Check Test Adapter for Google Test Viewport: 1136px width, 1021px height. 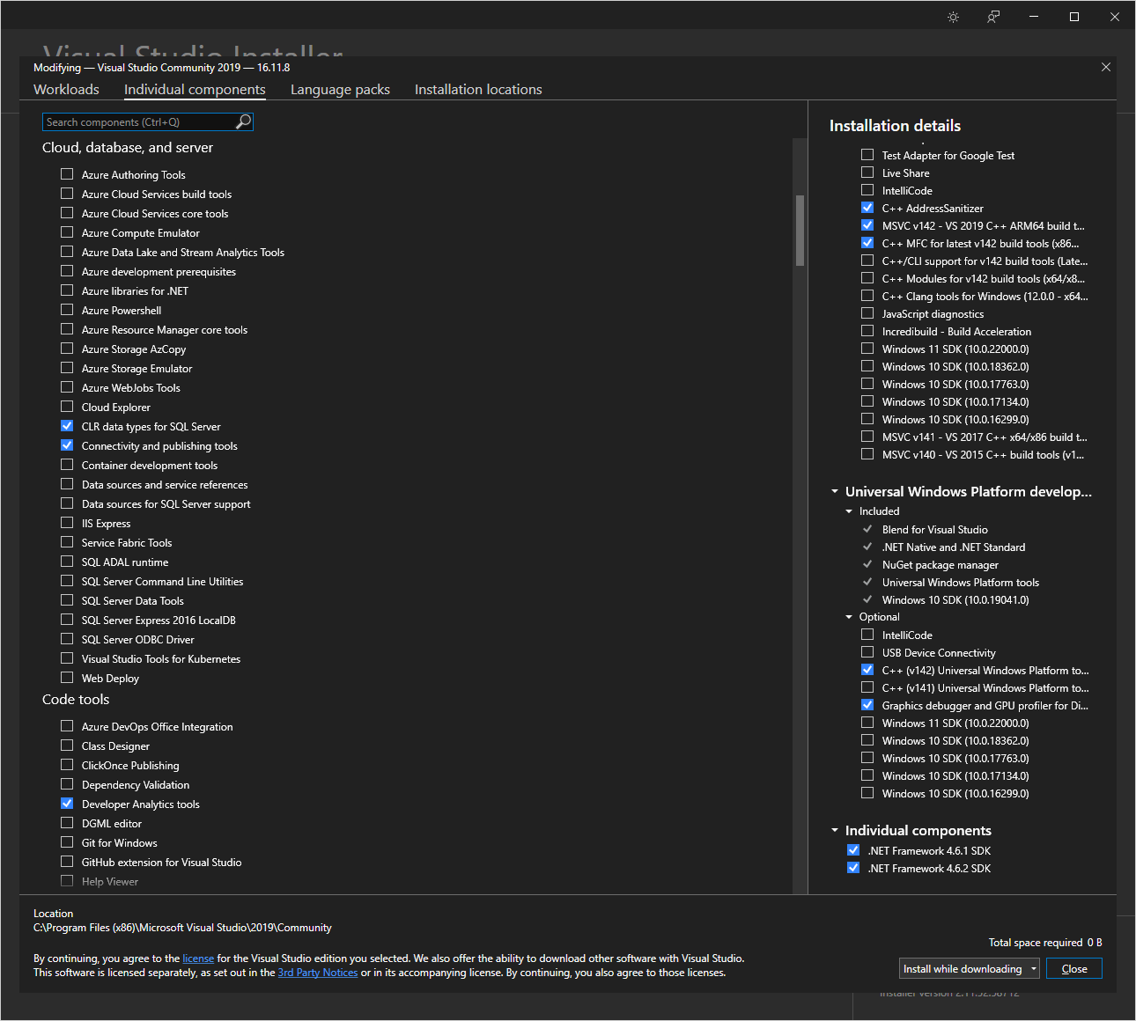click(867, 155)
